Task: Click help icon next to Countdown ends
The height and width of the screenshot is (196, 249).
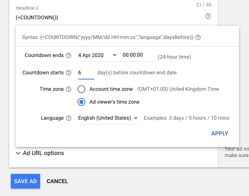Action: pyautogui.click(x=69, y=55)
